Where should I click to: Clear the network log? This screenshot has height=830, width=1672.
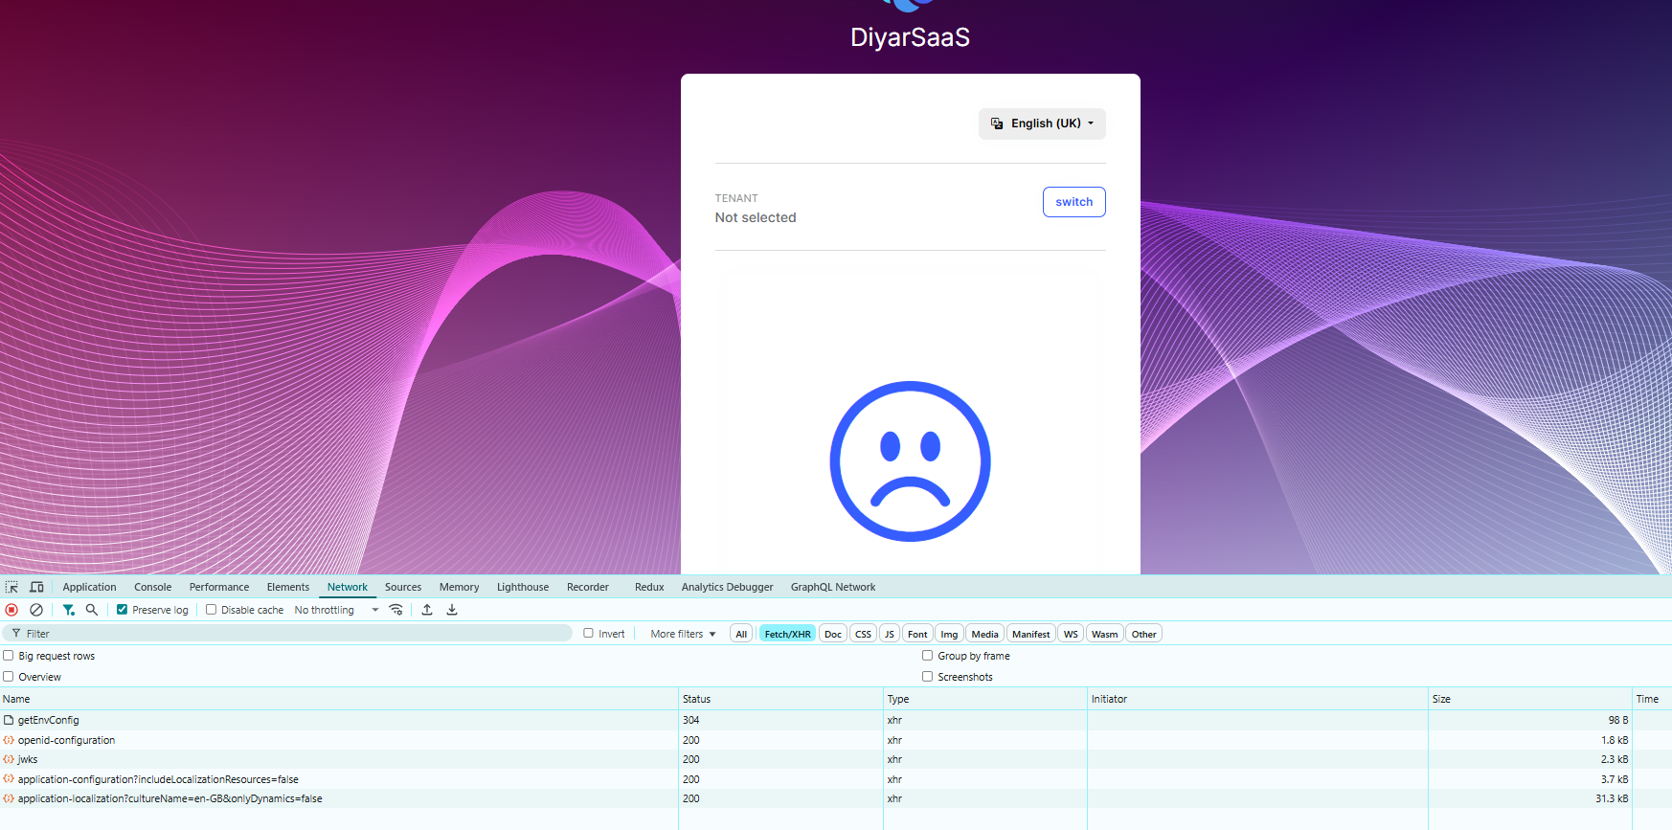pos(36,610)
